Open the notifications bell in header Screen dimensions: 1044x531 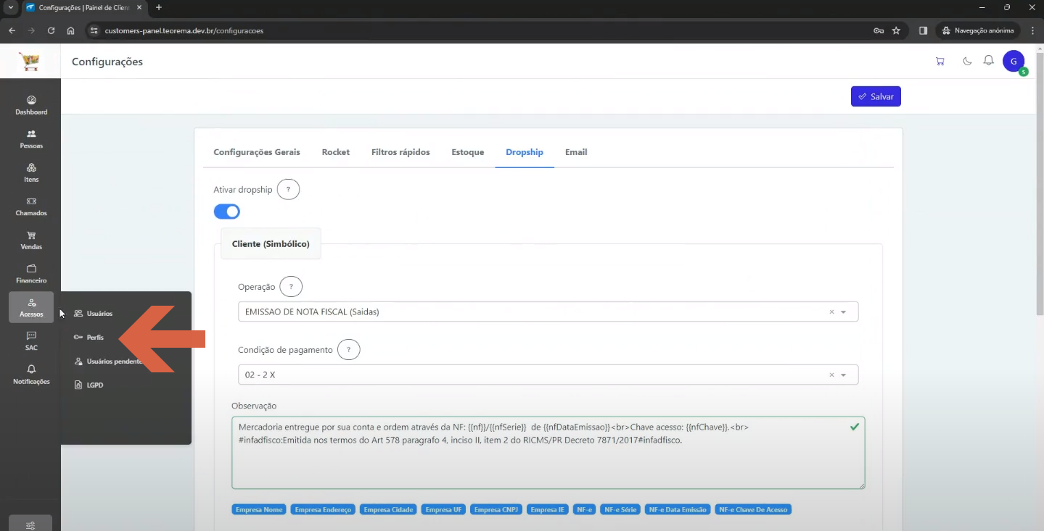click(988, 61)
